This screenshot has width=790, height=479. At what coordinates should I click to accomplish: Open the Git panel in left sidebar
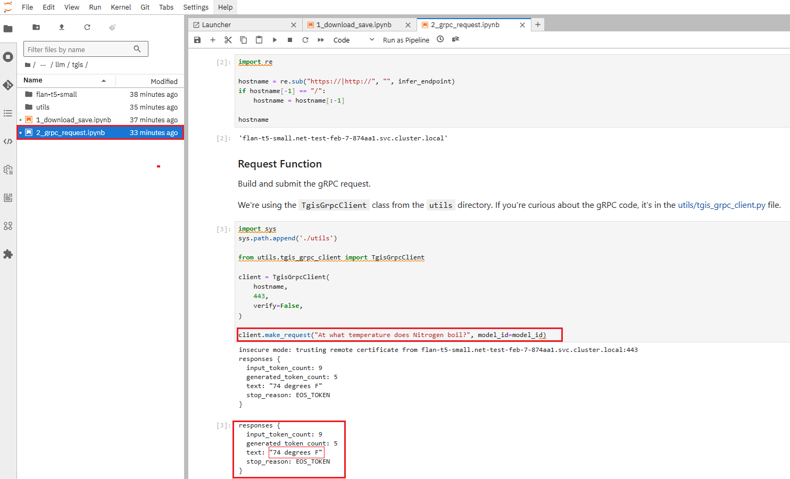[x=8, y=85]
